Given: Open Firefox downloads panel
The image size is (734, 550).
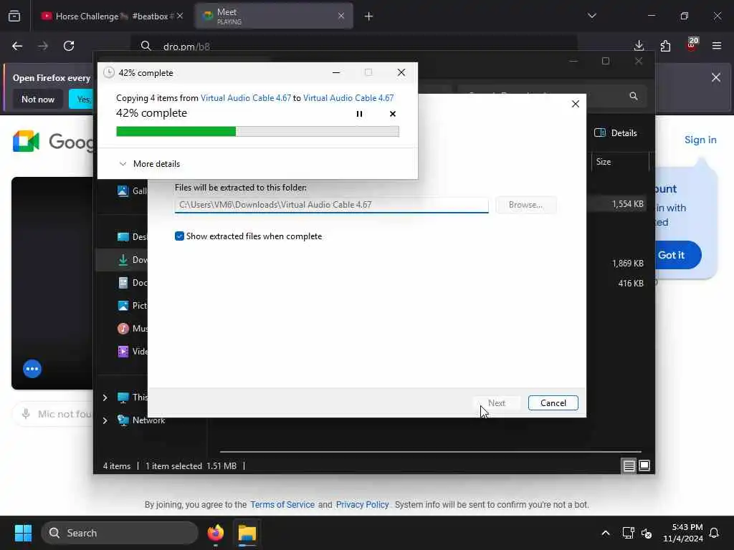Looking at the screenshot, I should pyautogui.click(x=639, y=46).
